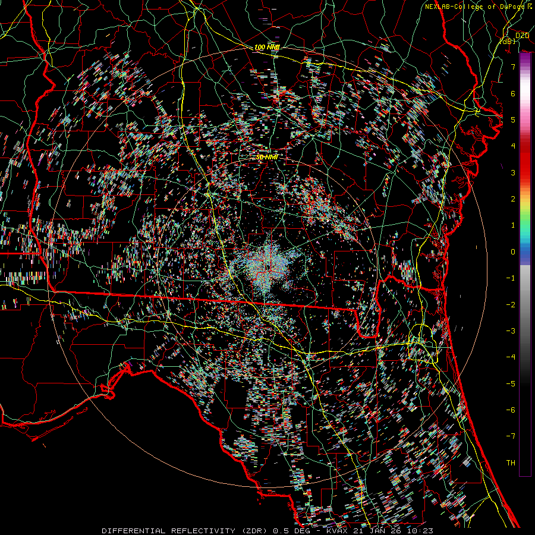Click the [dB] units label
This screenshot has height=535, width=535.
[508, 41]
